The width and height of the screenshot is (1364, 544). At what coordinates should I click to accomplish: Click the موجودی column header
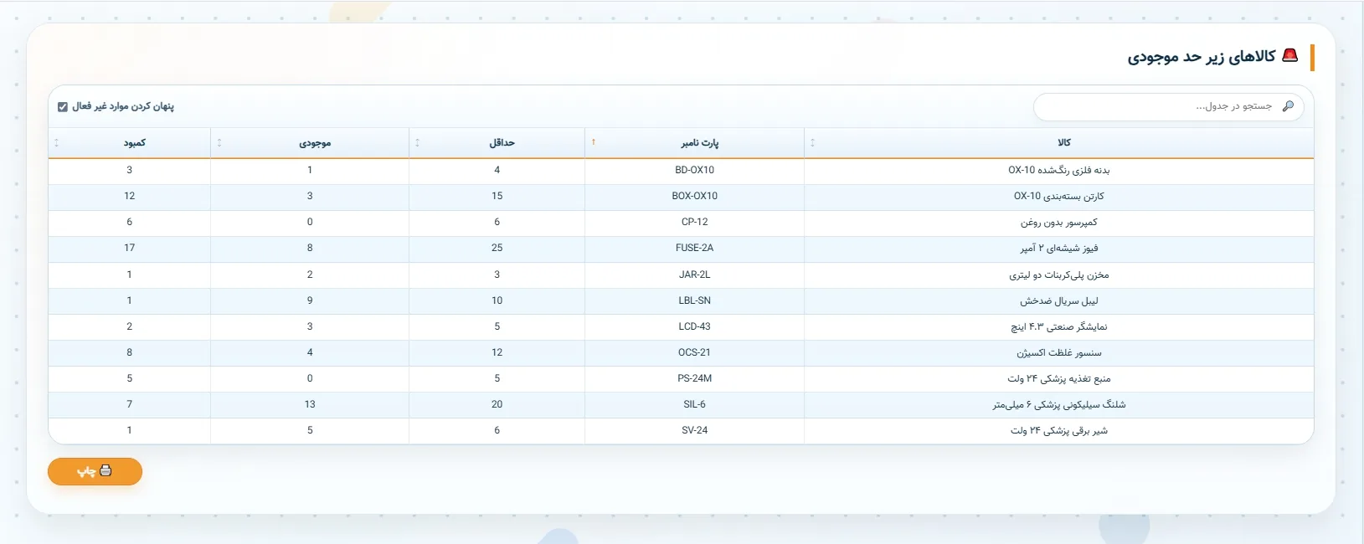click(310, 143)
